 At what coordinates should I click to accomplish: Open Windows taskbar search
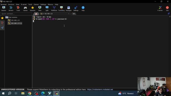(10, 93)
